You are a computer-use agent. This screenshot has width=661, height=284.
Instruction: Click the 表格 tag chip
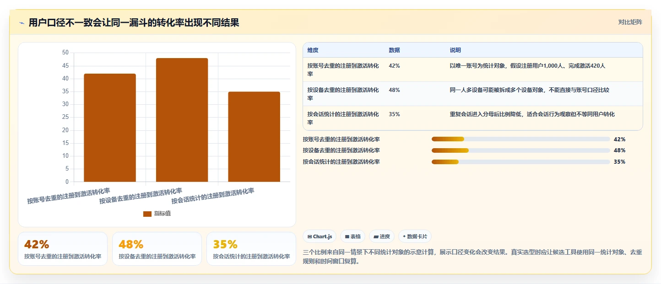(x=353, y=236)
